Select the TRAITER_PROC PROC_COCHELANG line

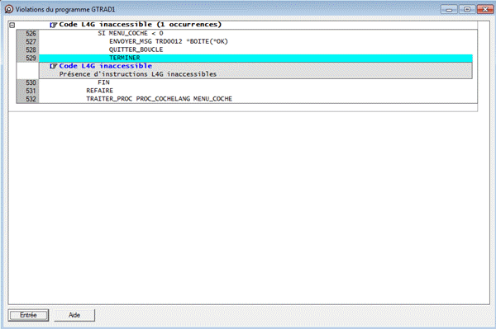coord(159,99)
